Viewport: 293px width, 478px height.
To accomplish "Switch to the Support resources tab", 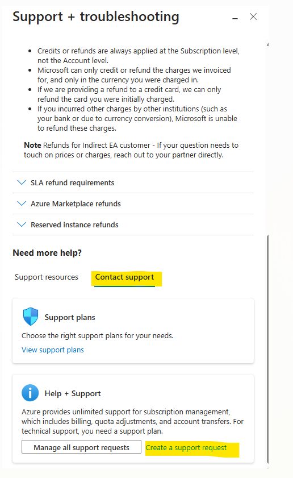I will pyautogui.click(x=47, y=277).
